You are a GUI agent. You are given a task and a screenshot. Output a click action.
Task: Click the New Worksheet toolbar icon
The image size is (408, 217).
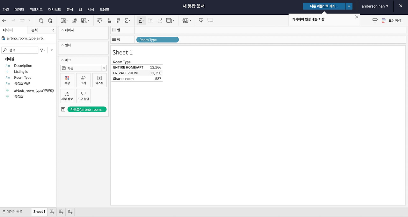pyautogui.click(x=64, y=20)
